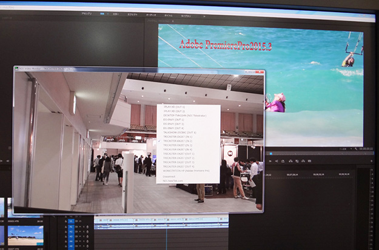The image size is (379, 250).
Task: Choose WORKSTATION-HP Adobe Premiere Pro source
Action: pos(186,171)
